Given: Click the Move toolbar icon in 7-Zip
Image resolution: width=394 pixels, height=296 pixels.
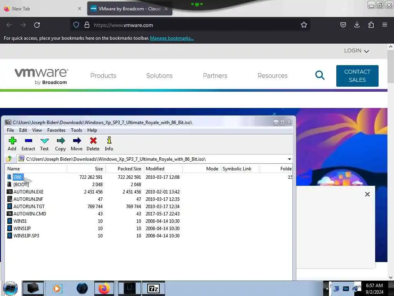Looking at the screenshot, I should pos(77,144).
